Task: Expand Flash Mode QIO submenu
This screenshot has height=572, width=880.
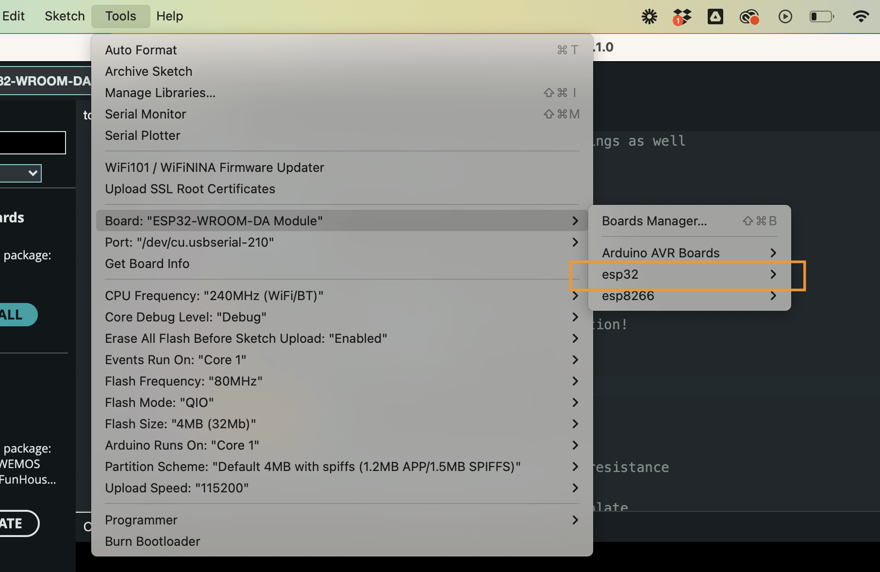Action: tap(342, 403)
